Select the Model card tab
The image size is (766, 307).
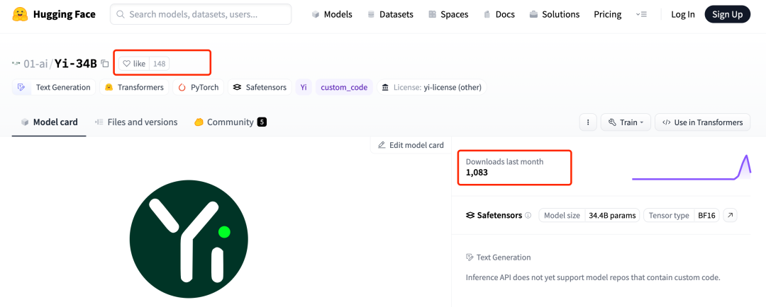tap(49, 122)
